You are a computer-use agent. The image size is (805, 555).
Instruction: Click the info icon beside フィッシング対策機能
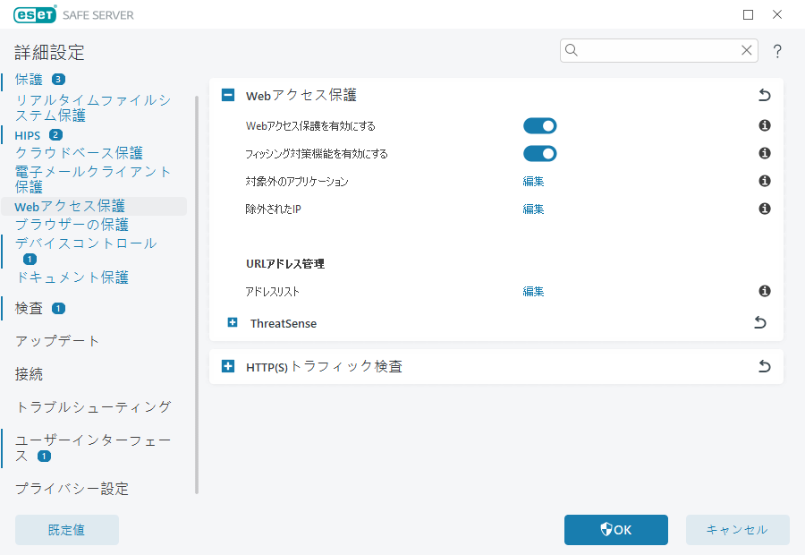[x=764, y=153]
